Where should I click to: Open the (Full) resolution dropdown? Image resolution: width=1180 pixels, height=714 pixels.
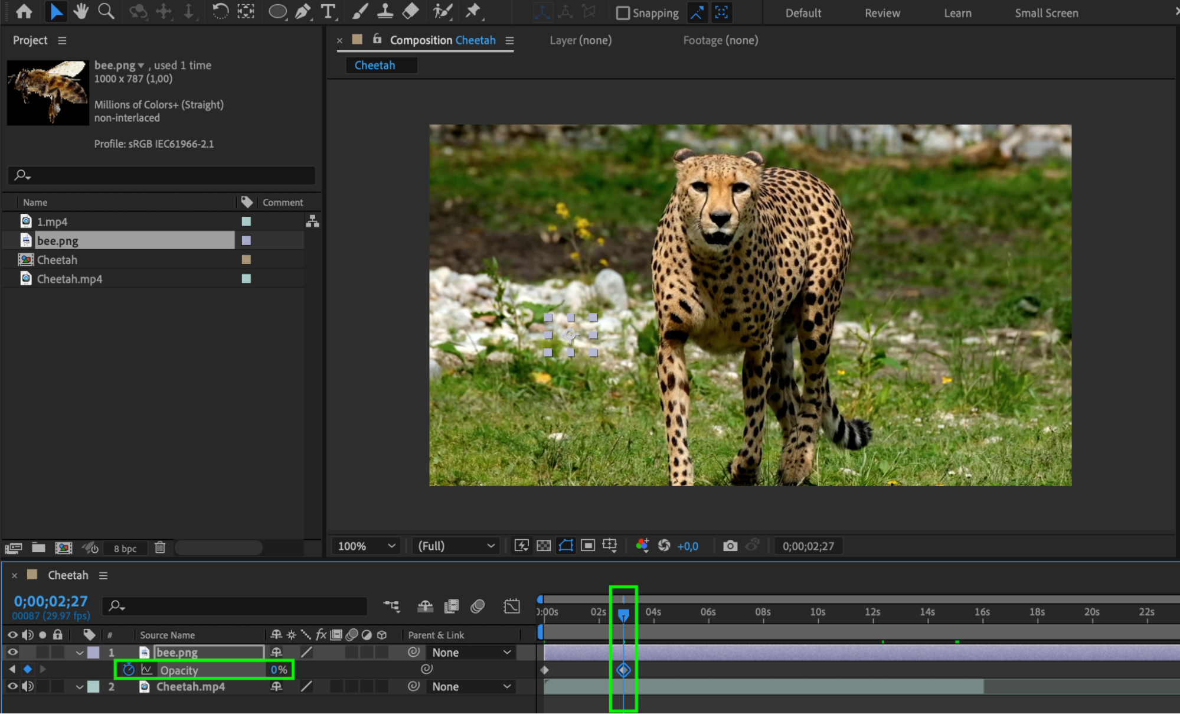(456, 546)
